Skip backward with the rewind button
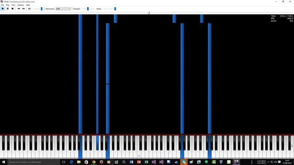294x165 pixels. [x=19, y=9]
